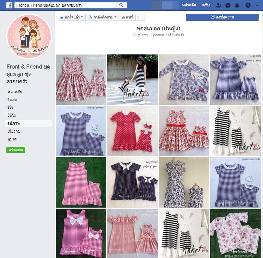
Task: Click the help question mark icon
Action: [248, 5]
